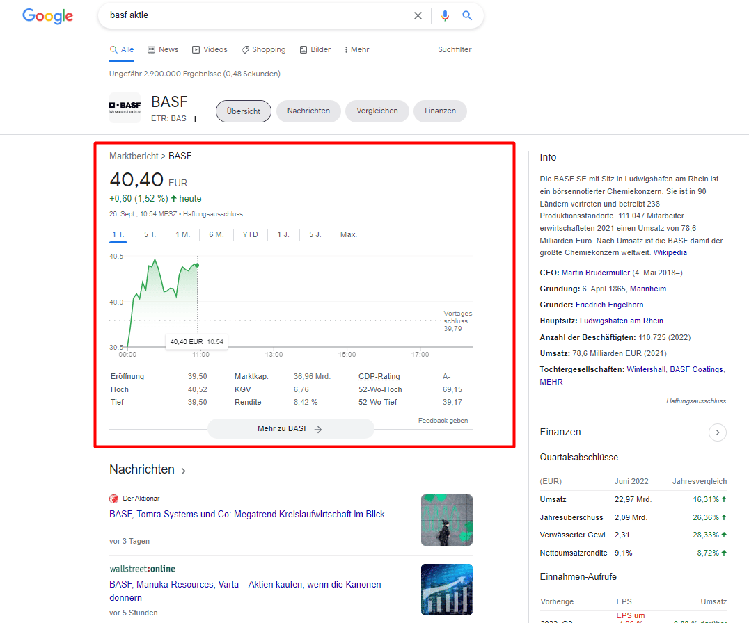The image size is (749, 623).
Task: Open the Wintershall subsidiary link
Action: tap(646, 370)
